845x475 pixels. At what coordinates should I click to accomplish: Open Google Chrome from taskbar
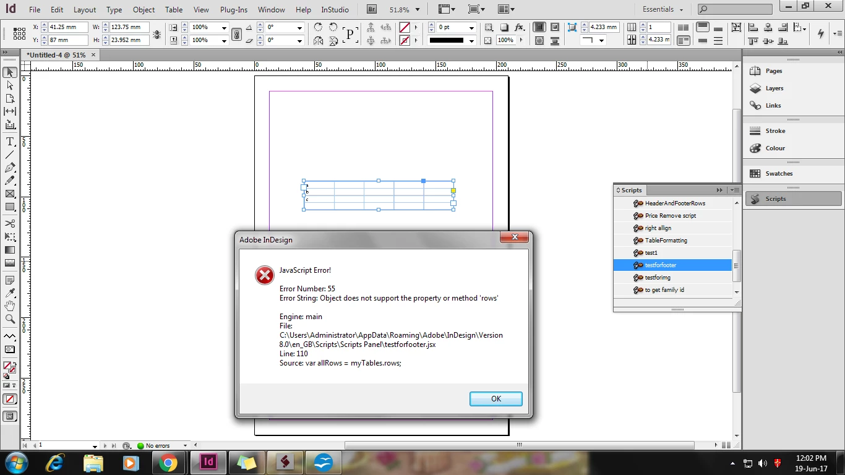pyautogui.click(x=168, y=463)
